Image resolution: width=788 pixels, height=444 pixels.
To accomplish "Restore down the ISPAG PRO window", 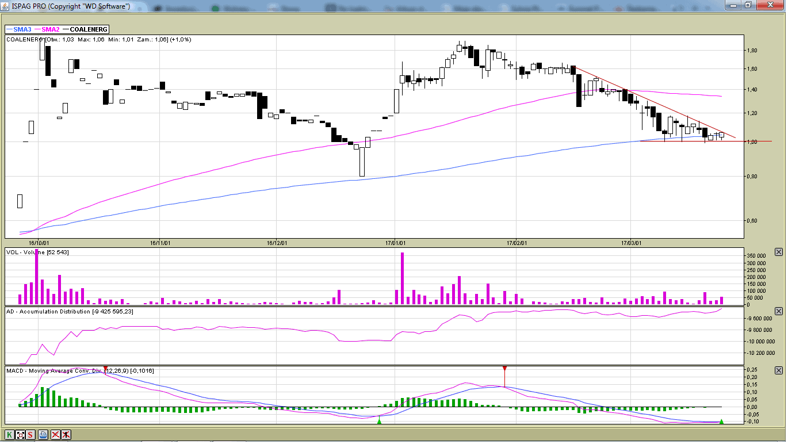I will coord(748,5).
